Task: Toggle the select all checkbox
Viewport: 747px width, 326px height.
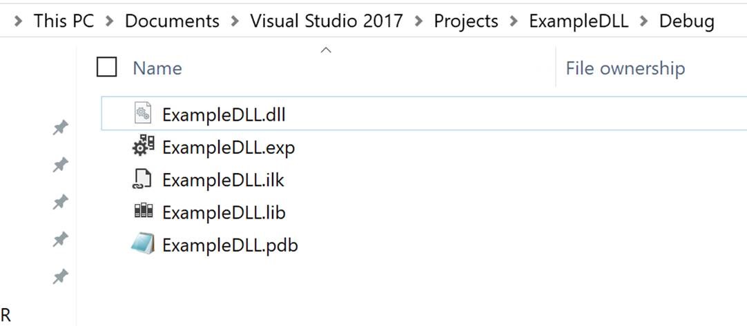Action: click(x=107, y=68)
